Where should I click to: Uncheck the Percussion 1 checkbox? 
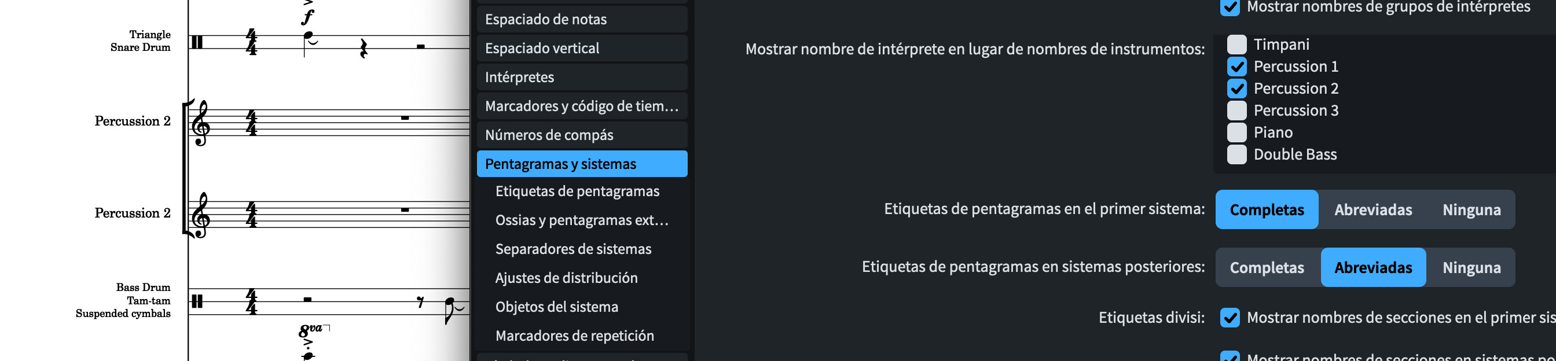[x=1236, y=67]
